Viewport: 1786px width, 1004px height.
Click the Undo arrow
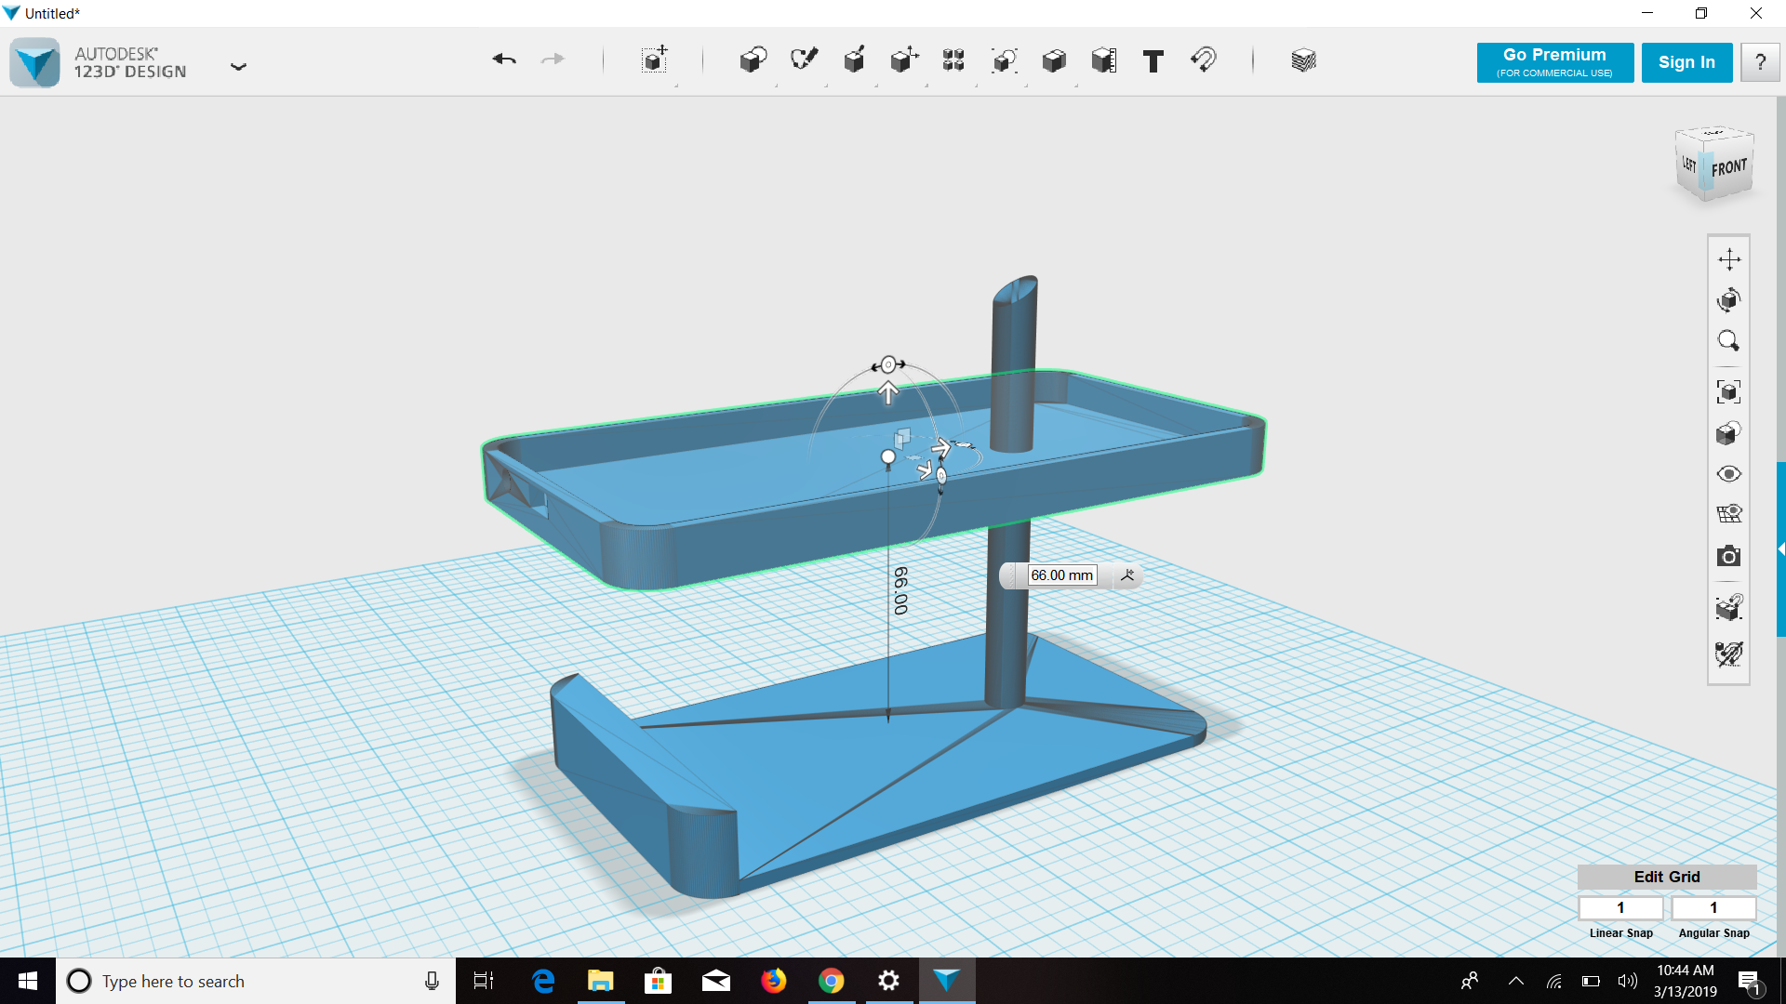pyautogui.click(x=504, y=60)
